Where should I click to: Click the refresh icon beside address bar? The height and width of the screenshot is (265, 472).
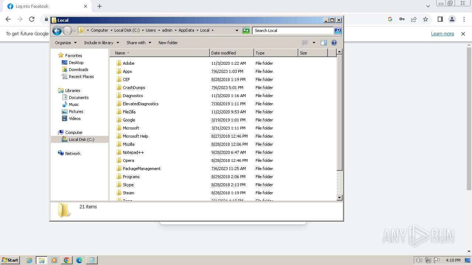246,31
